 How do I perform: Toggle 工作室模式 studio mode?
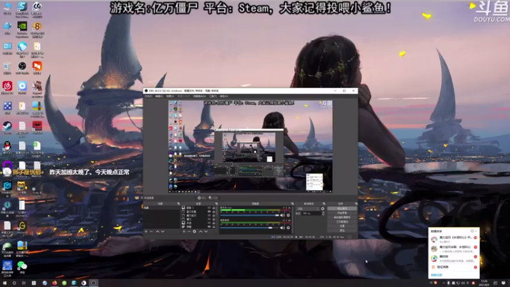342,221
